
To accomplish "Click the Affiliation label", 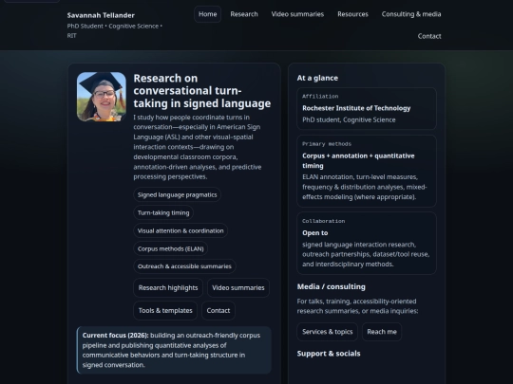I will point(320,97).
